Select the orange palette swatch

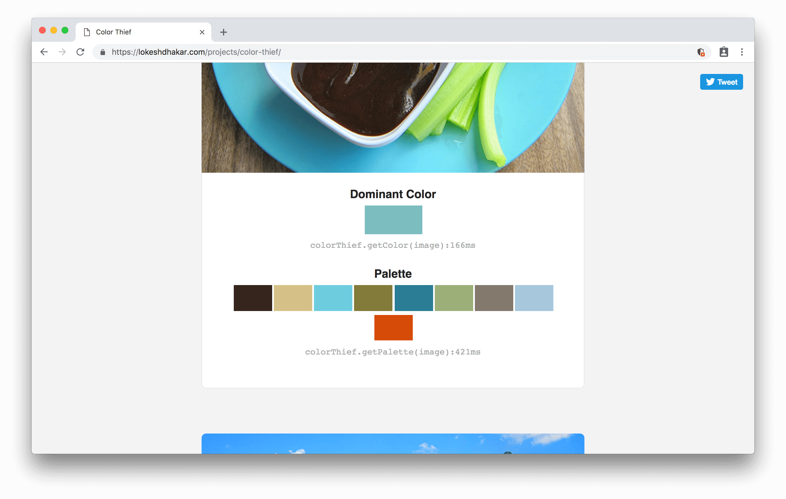(393, 327)
